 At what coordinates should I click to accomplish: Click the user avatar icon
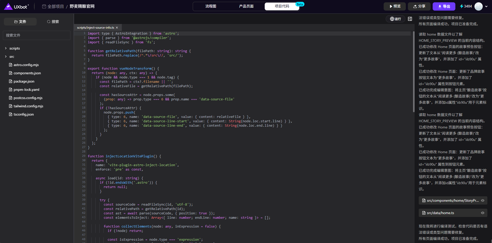478,6
